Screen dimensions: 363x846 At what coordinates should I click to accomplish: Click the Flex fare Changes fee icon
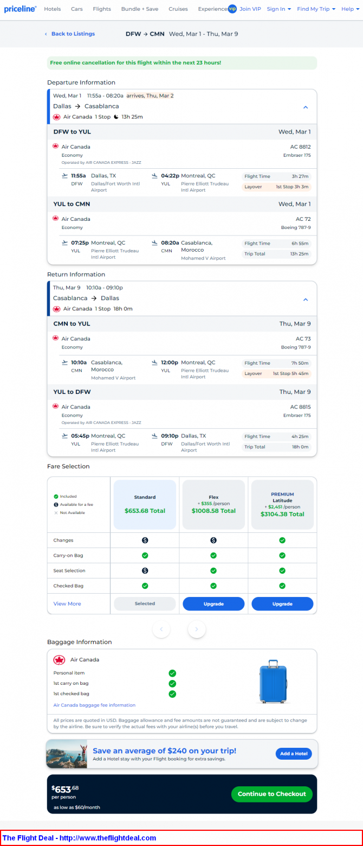point(213,540)
